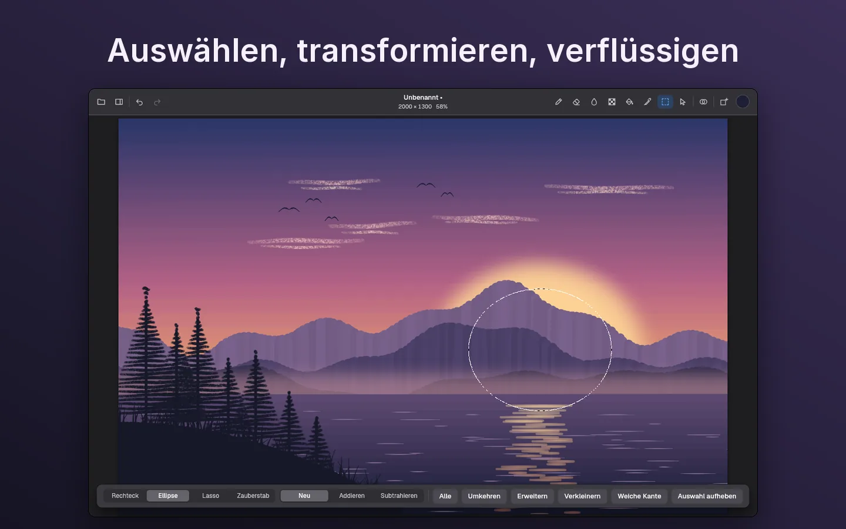
Task: Set selection mode to Neu
Action: (x=304, y=496)
